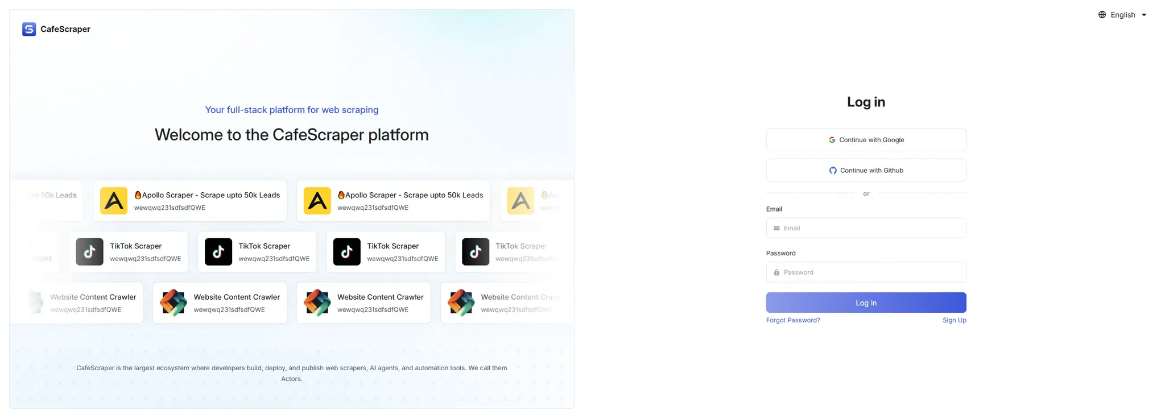Click 'Your full-stack platform for web scraping' tagline
This screenshot has height=418, width=1165.
pos(292,110)
